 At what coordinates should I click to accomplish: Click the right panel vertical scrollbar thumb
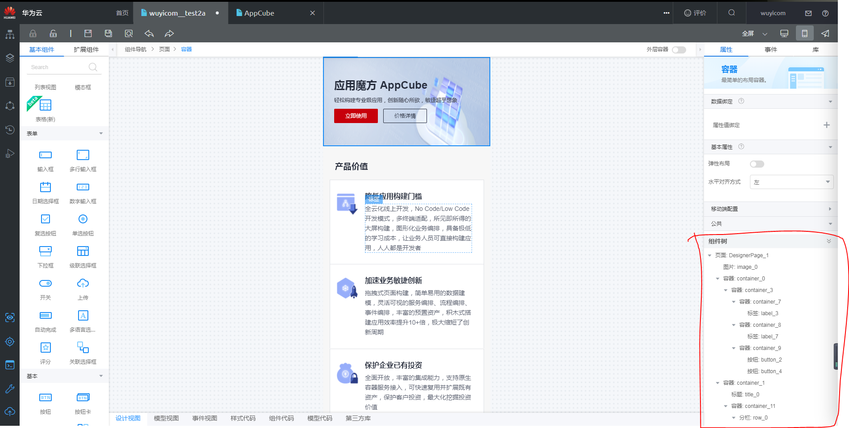pos(836,356)
